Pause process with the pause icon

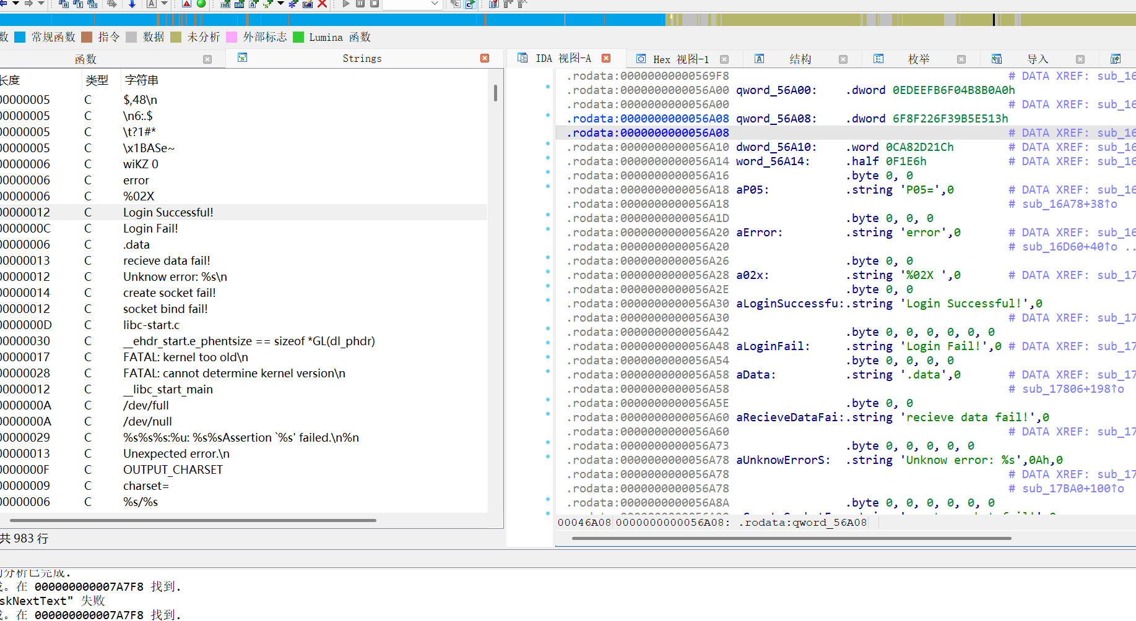[360, 4]
